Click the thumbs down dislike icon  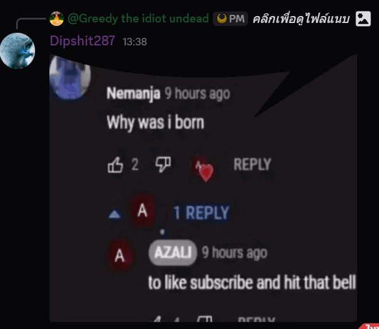point(163,165)
